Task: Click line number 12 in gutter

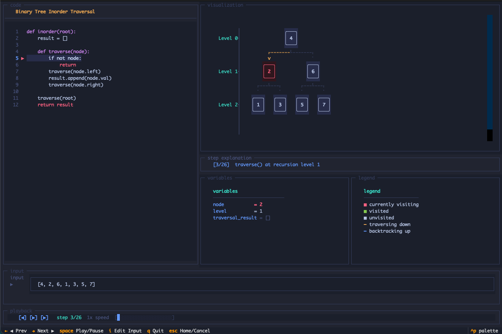Action: pyautogui.click(x=16, y=105)
